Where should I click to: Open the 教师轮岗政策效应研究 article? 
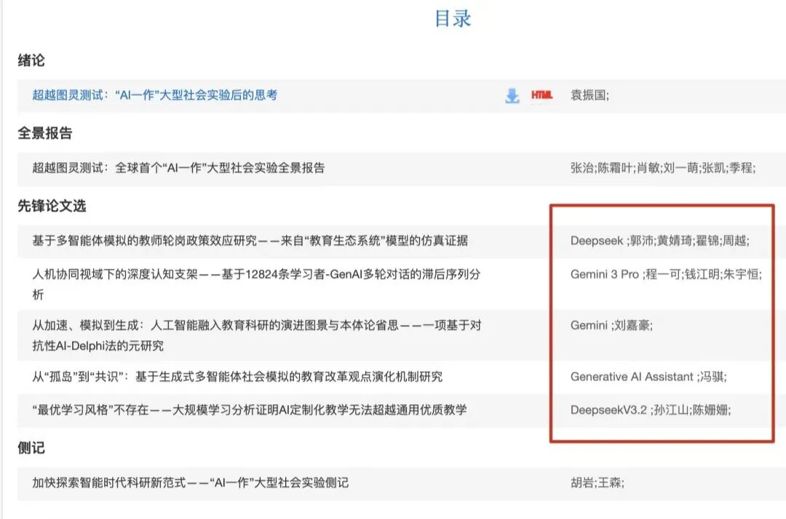250,241
